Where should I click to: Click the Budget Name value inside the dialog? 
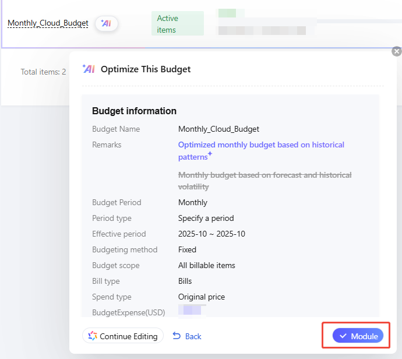click(x=218, y=129)
